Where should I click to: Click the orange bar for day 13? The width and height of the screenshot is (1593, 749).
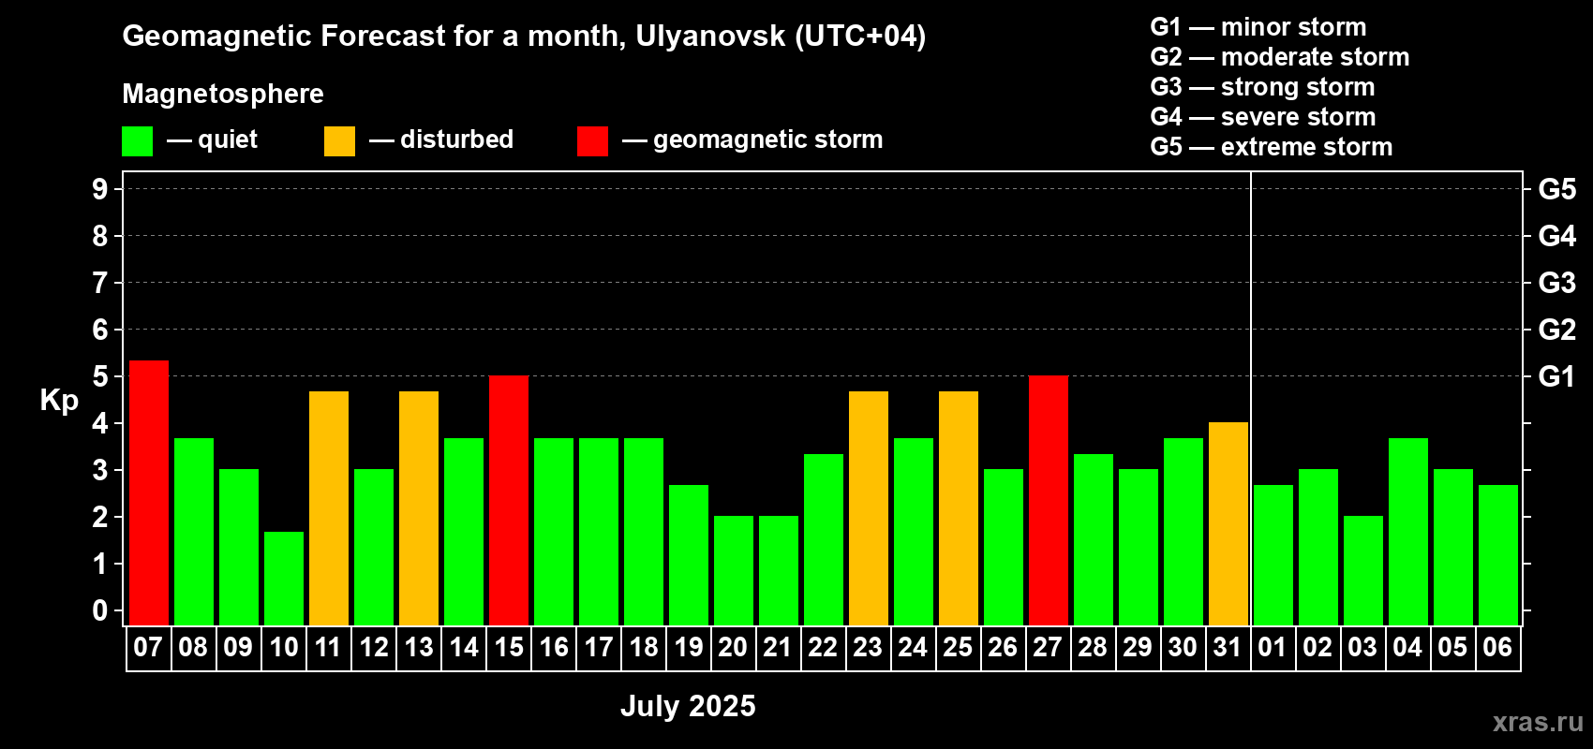419,508
